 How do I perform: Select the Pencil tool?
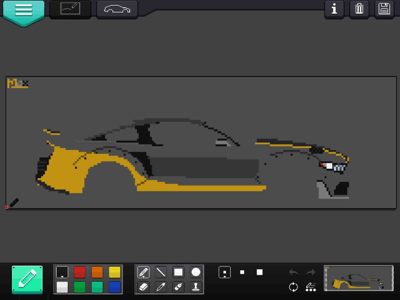coord(143,272)
